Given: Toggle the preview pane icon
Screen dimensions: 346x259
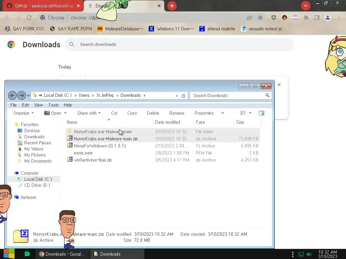Looking at the screenshot, I should (262, 113).
